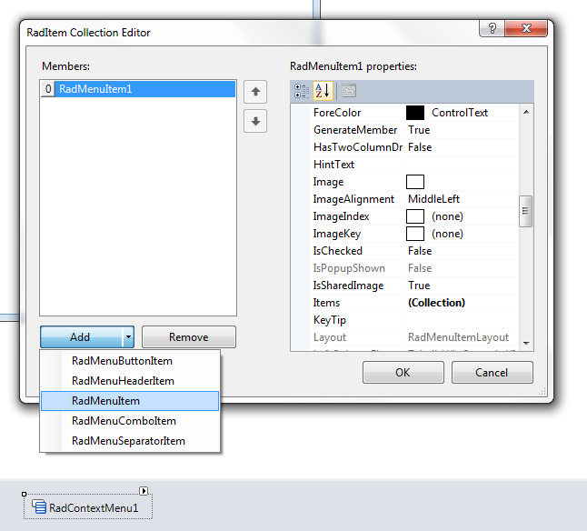Image resolution: width=587 pixels, height=531 pixels.
Task: Click the ImageIndex preview box
Action: [x=415, y=216]
